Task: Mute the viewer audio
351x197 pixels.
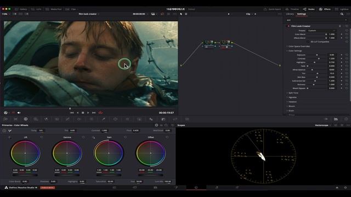Action: [x=19, y=113]
